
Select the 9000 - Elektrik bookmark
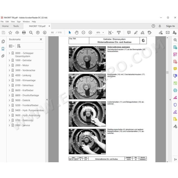[23, 100]
